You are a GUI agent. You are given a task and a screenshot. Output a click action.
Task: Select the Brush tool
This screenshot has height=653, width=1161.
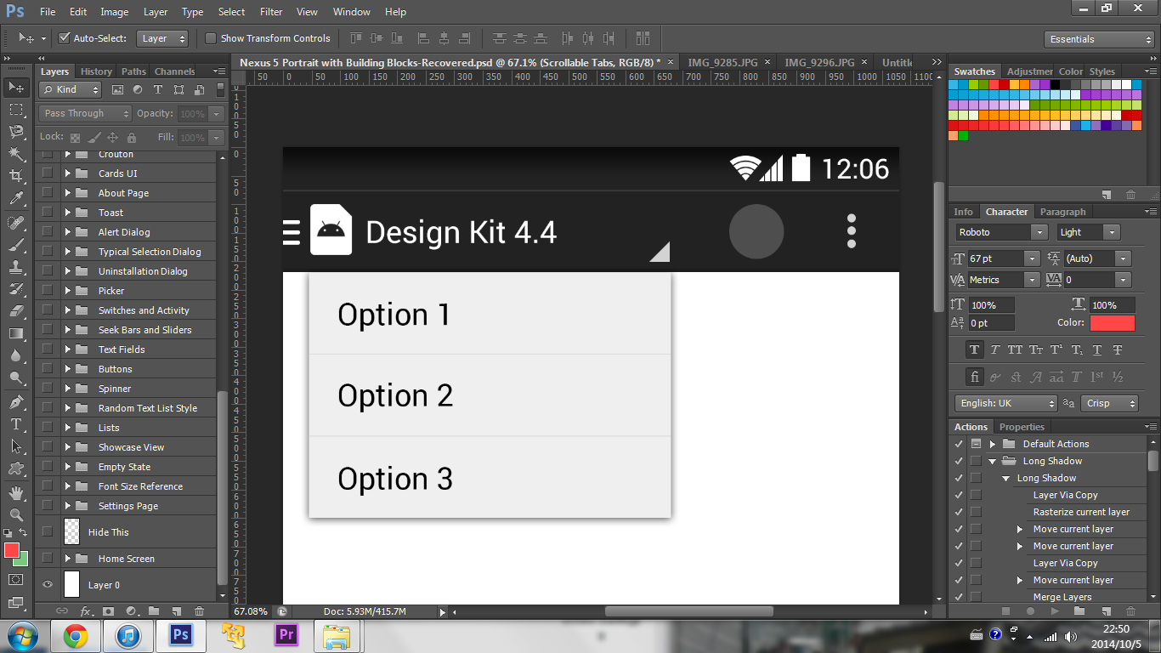[x=15, y=245]
